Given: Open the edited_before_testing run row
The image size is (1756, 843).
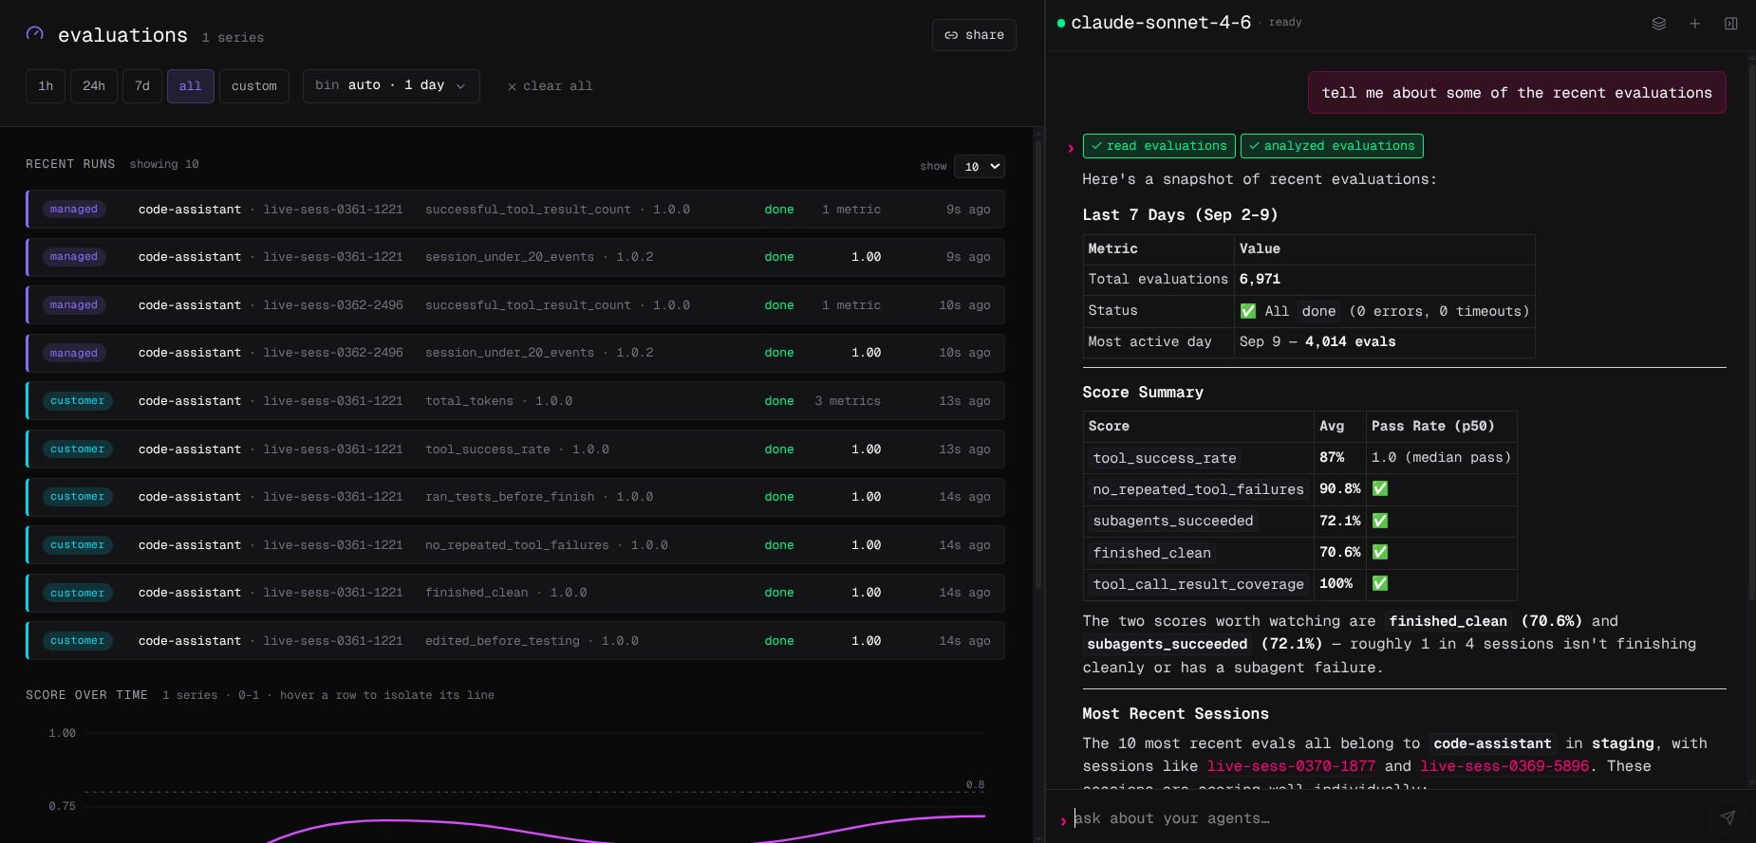Looking at the screenshot, I should click(x=515, y=641).
